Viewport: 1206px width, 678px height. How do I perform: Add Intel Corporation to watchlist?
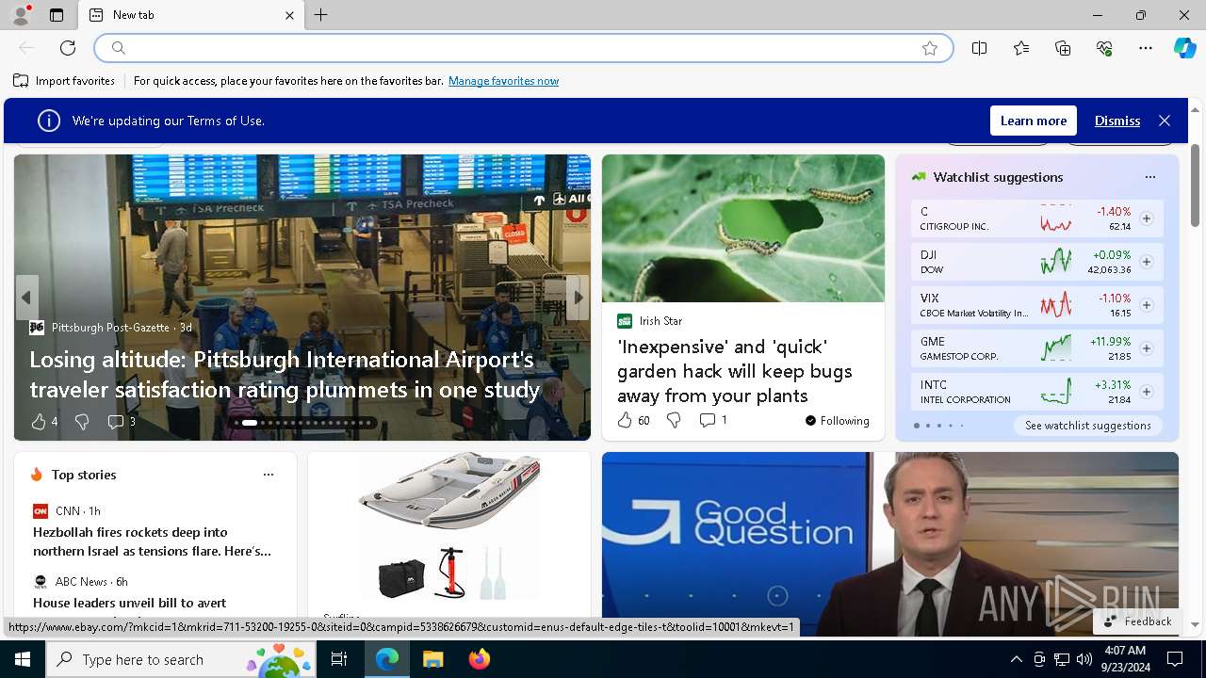tap(1147, 392)
